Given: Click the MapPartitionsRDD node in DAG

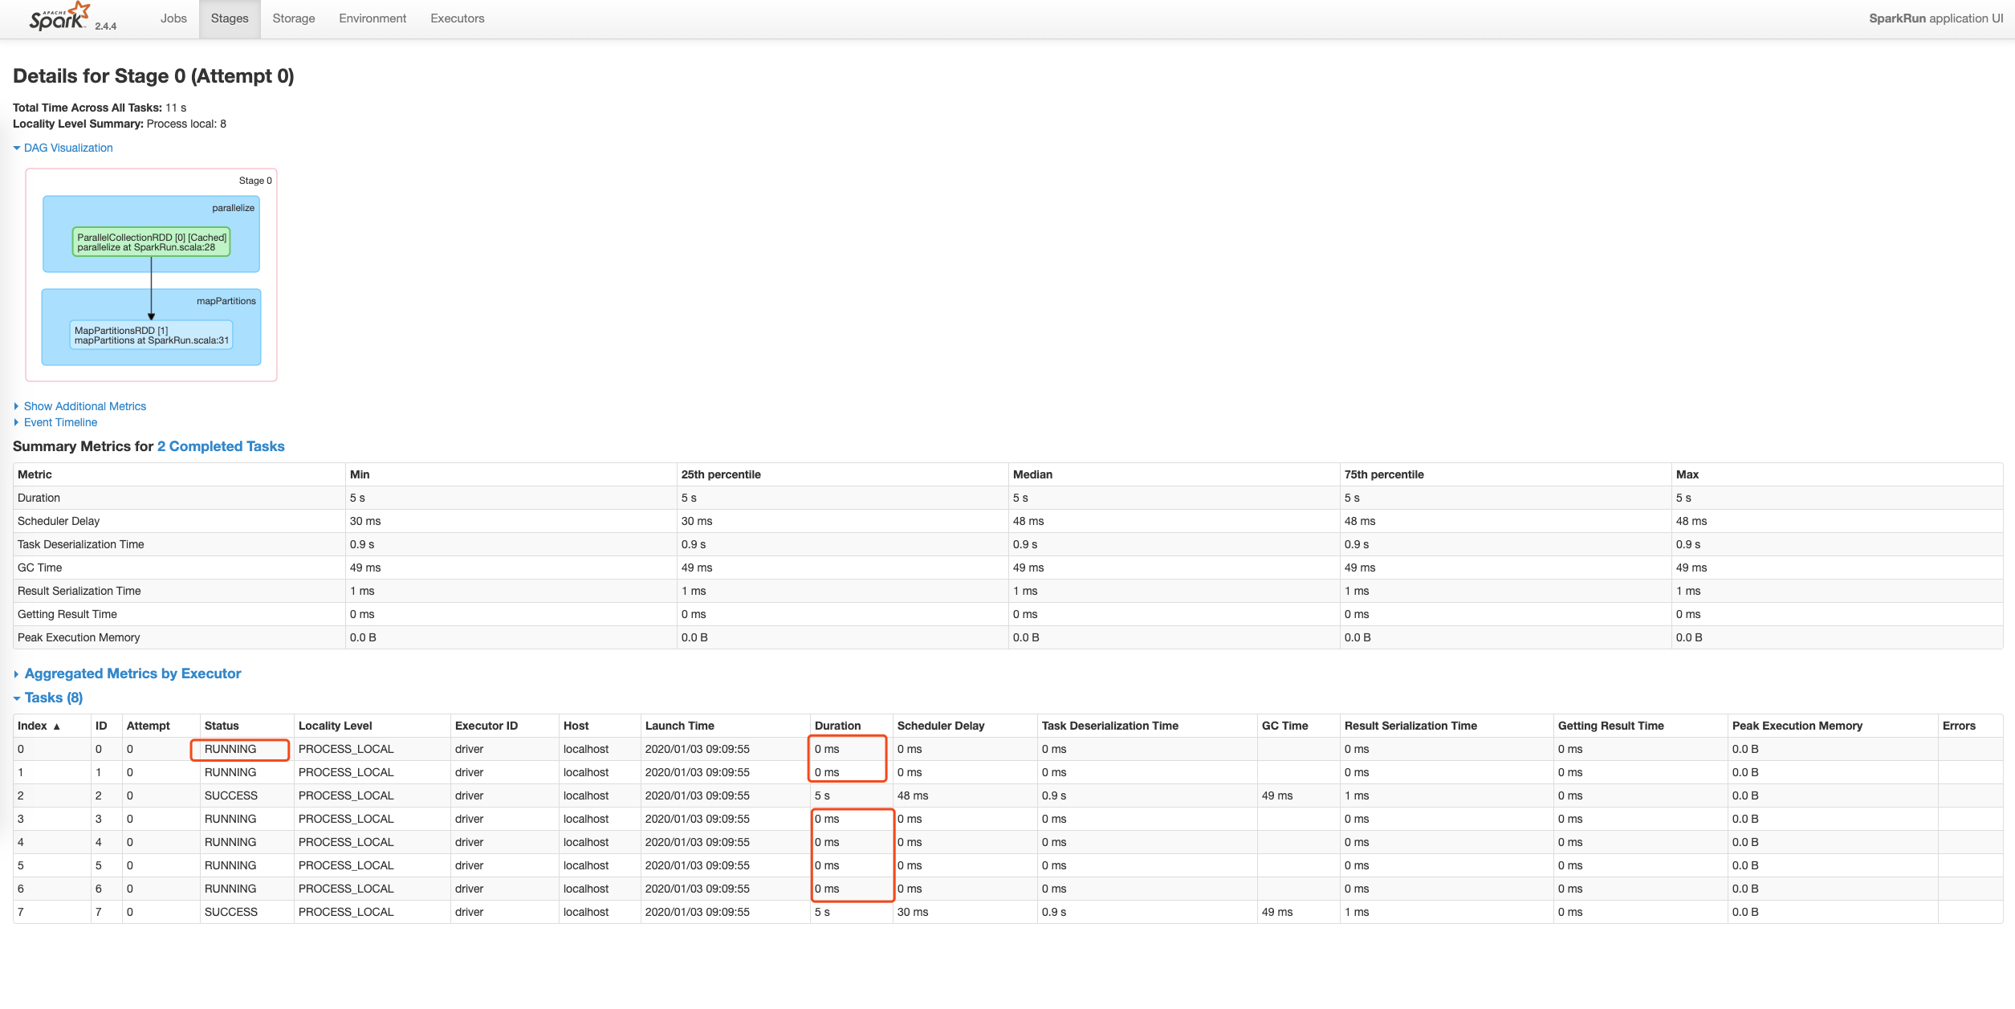Looking at the screenshot, I should (151, 336).
